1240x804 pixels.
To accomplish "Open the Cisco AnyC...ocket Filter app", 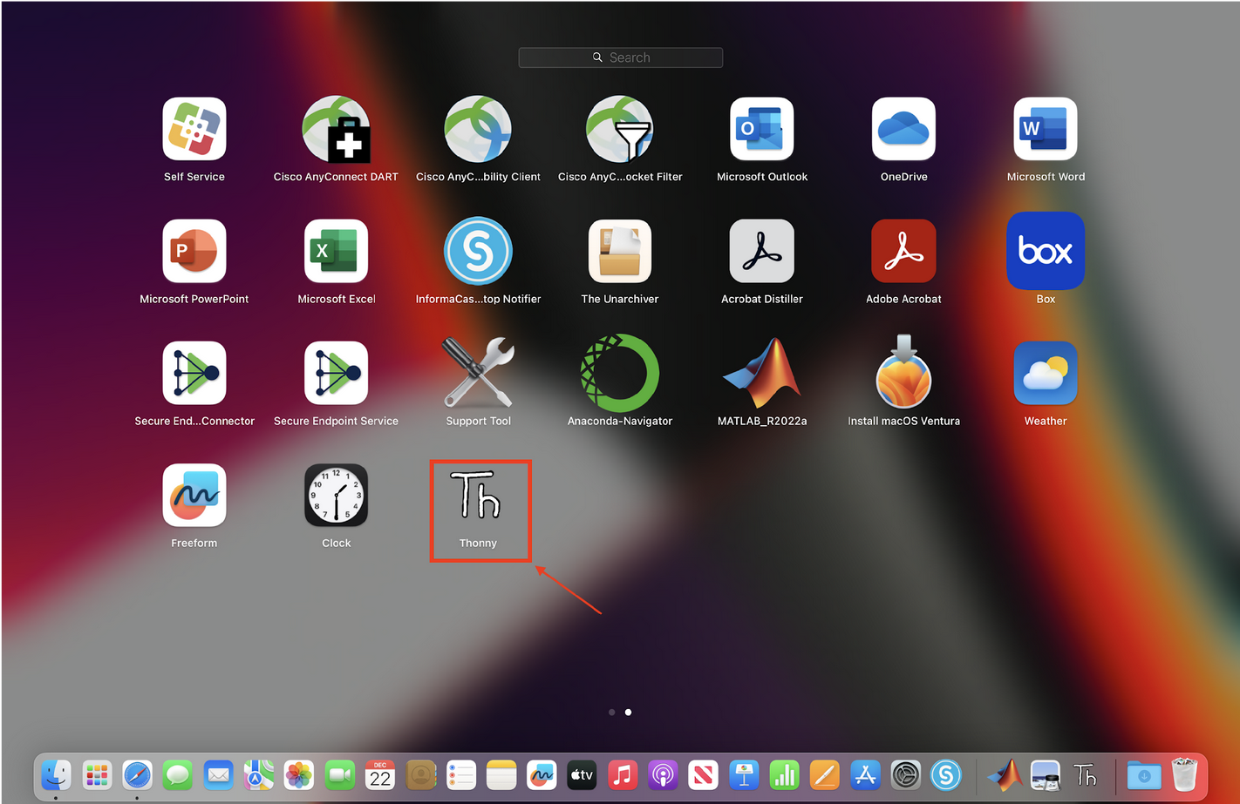I will (620, 129).
